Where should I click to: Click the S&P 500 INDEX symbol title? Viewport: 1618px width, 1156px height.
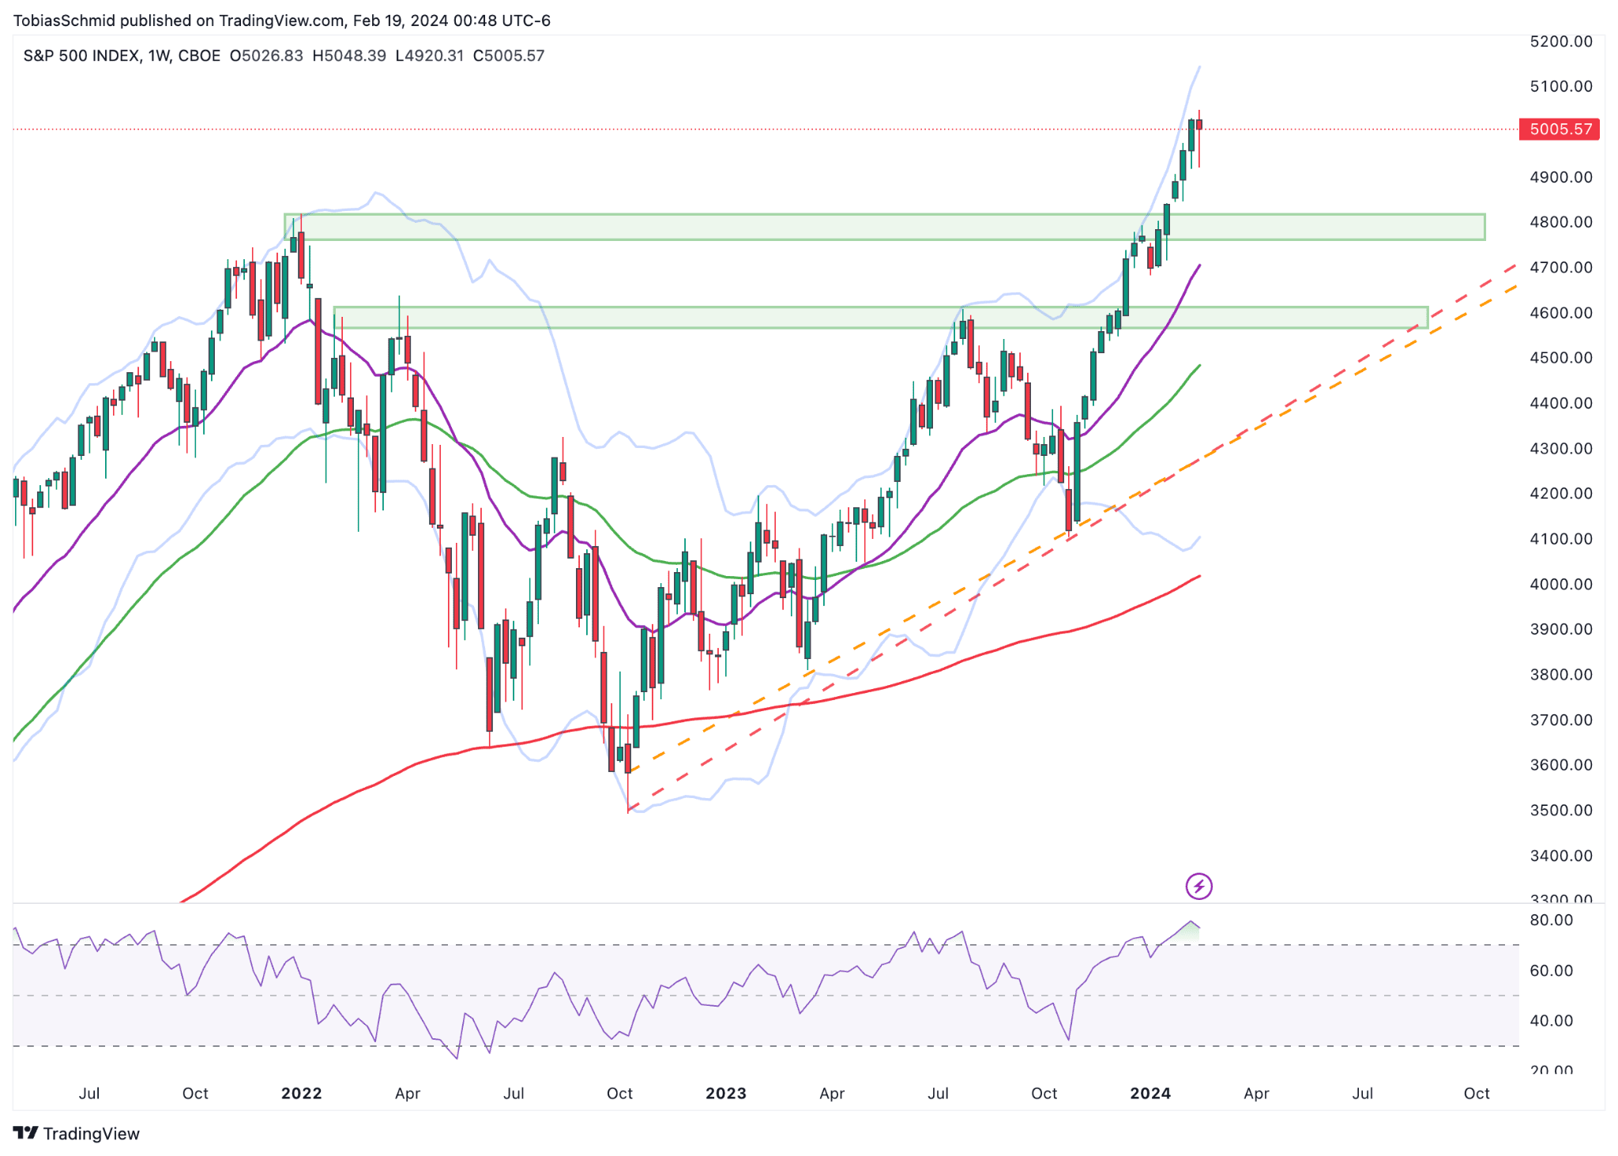pos(81,55)
